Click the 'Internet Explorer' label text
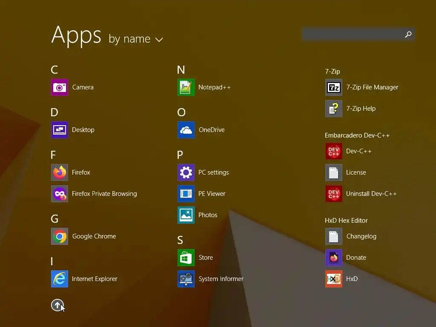The width and height of the screenshot is (436, 327). (x=95, y=279)
